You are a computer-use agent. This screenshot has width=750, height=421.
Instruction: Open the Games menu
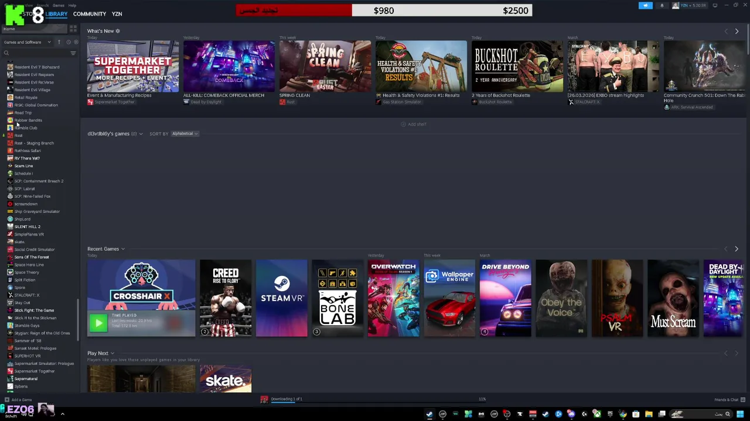[59, 5]
